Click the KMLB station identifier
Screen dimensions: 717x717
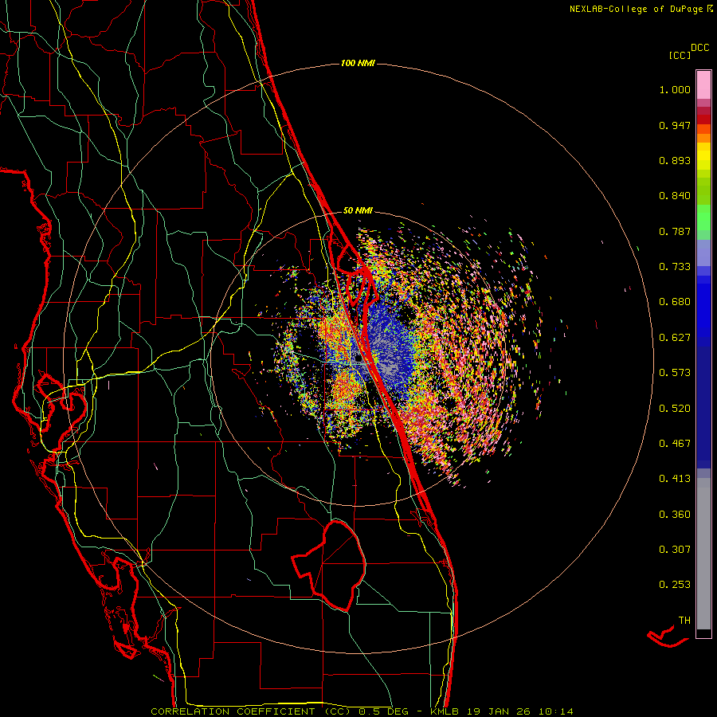(444, 711)
